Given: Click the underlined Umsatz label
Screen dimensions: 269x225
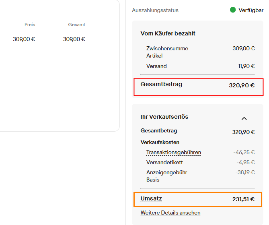Looking at the screenshot, I should click(x=151, y=199).
